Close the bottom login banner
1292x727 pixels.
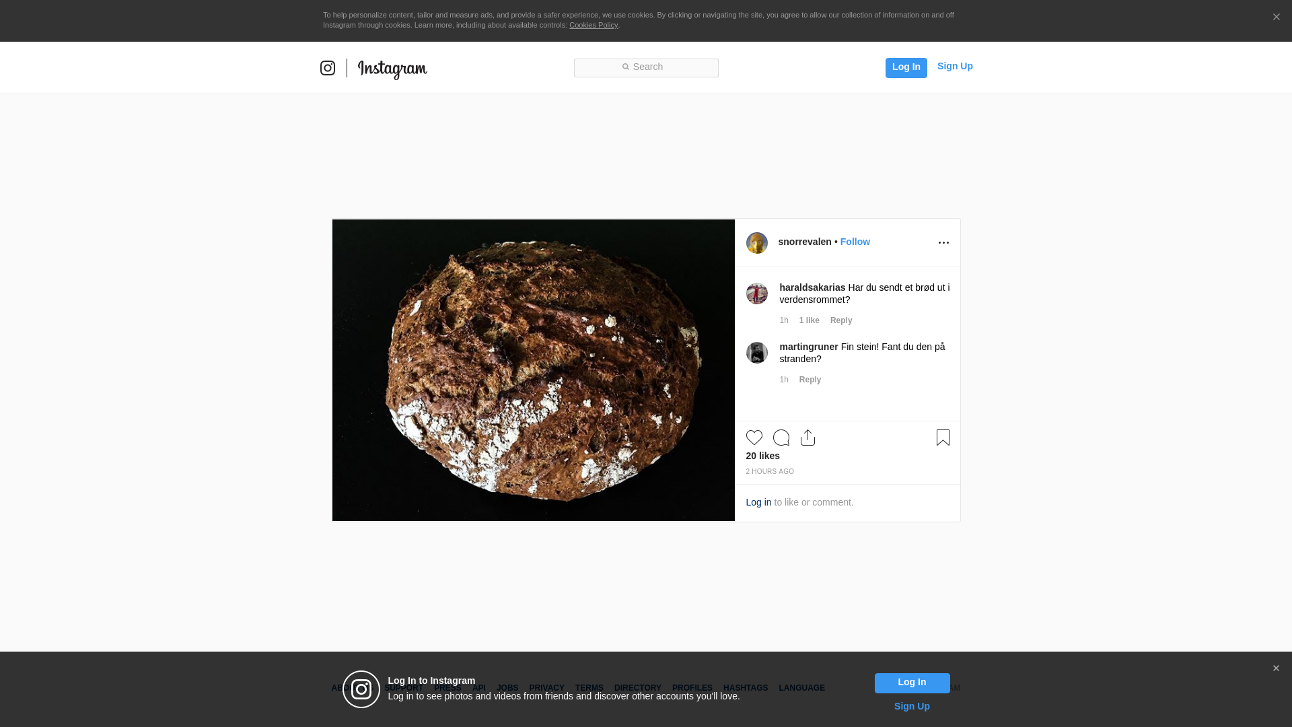pos(1276,668)
